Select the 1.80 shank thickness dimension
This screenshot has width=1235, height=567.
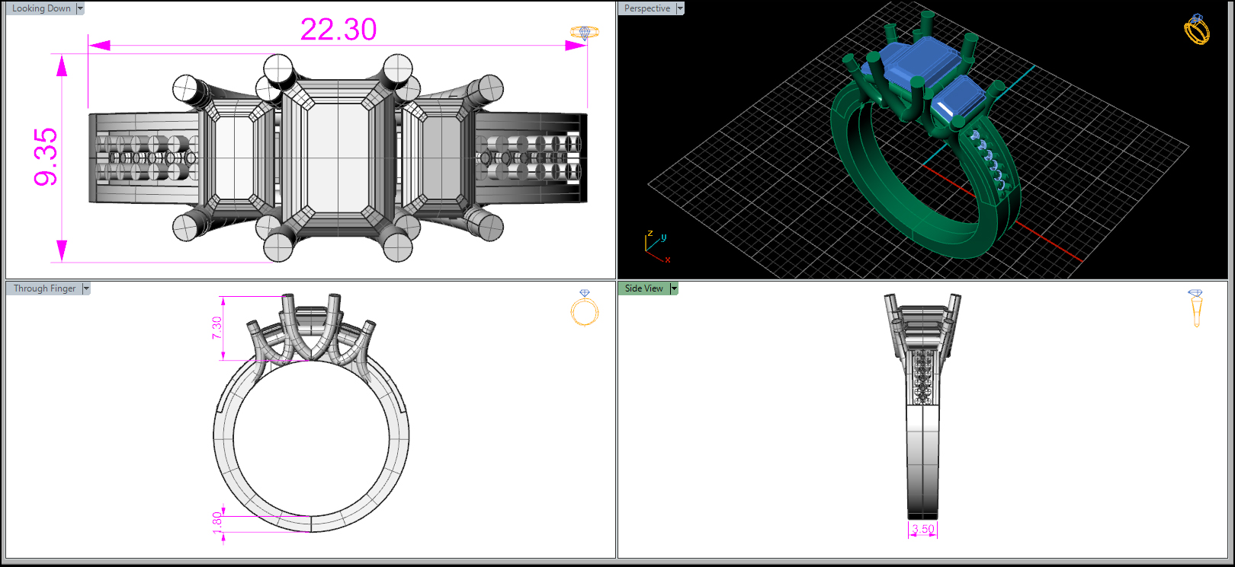pyautogui.click(x=217, y=521)
